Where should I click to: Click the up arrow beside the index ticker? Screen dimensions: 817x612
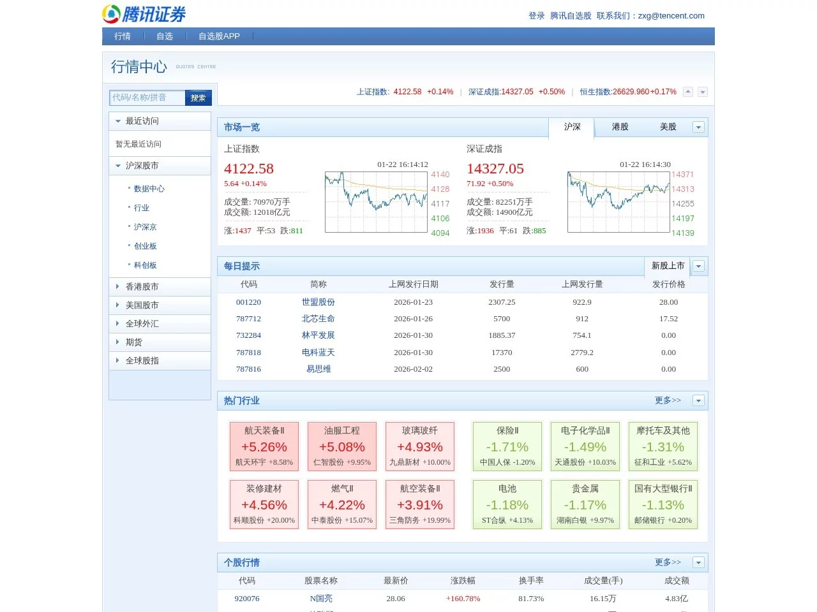point(688,92)
